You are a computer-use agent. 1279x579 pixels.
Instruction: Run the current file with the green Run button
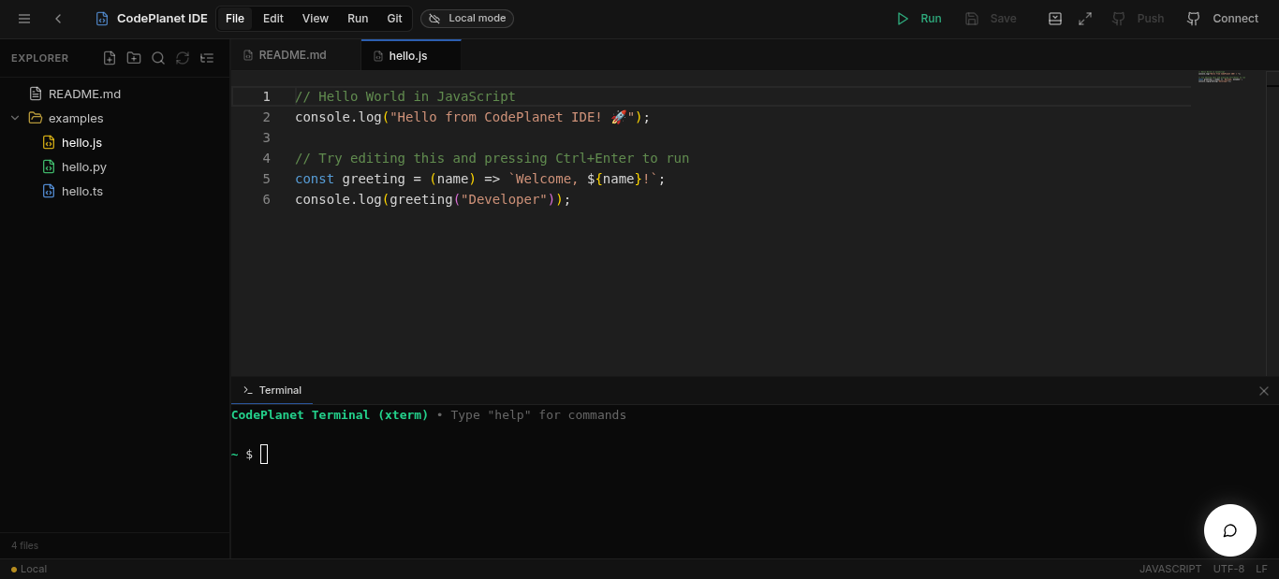(919, 19)
